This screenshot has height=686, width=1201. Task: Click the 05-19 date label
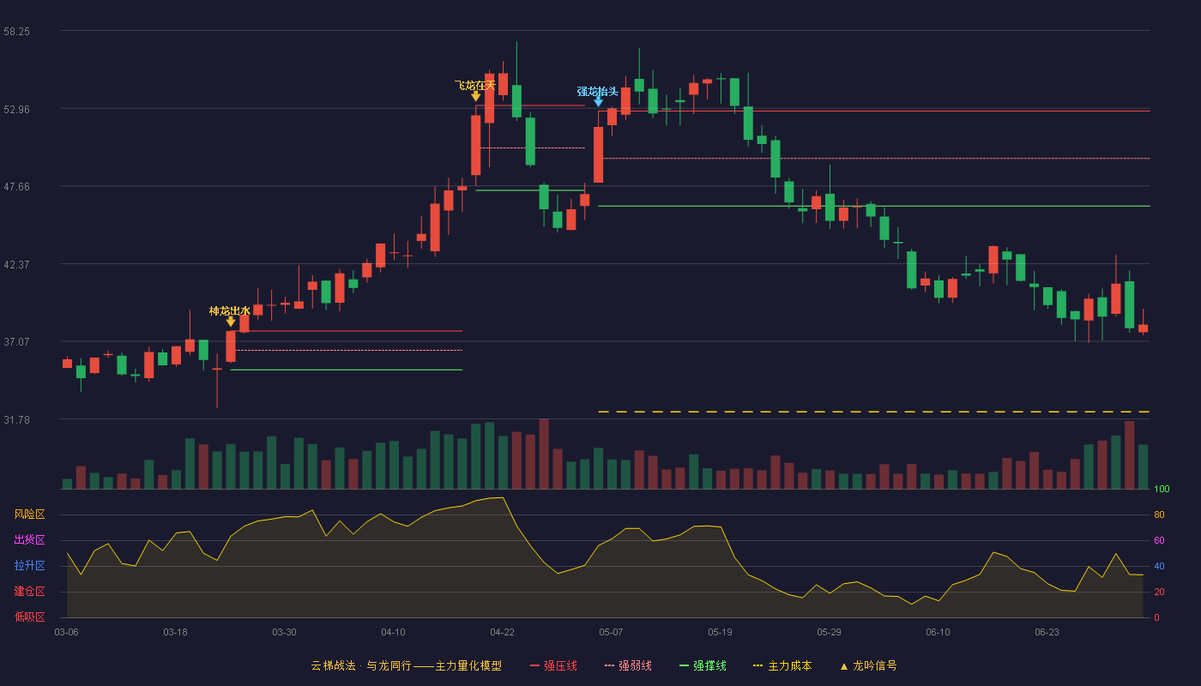[720, 632]
